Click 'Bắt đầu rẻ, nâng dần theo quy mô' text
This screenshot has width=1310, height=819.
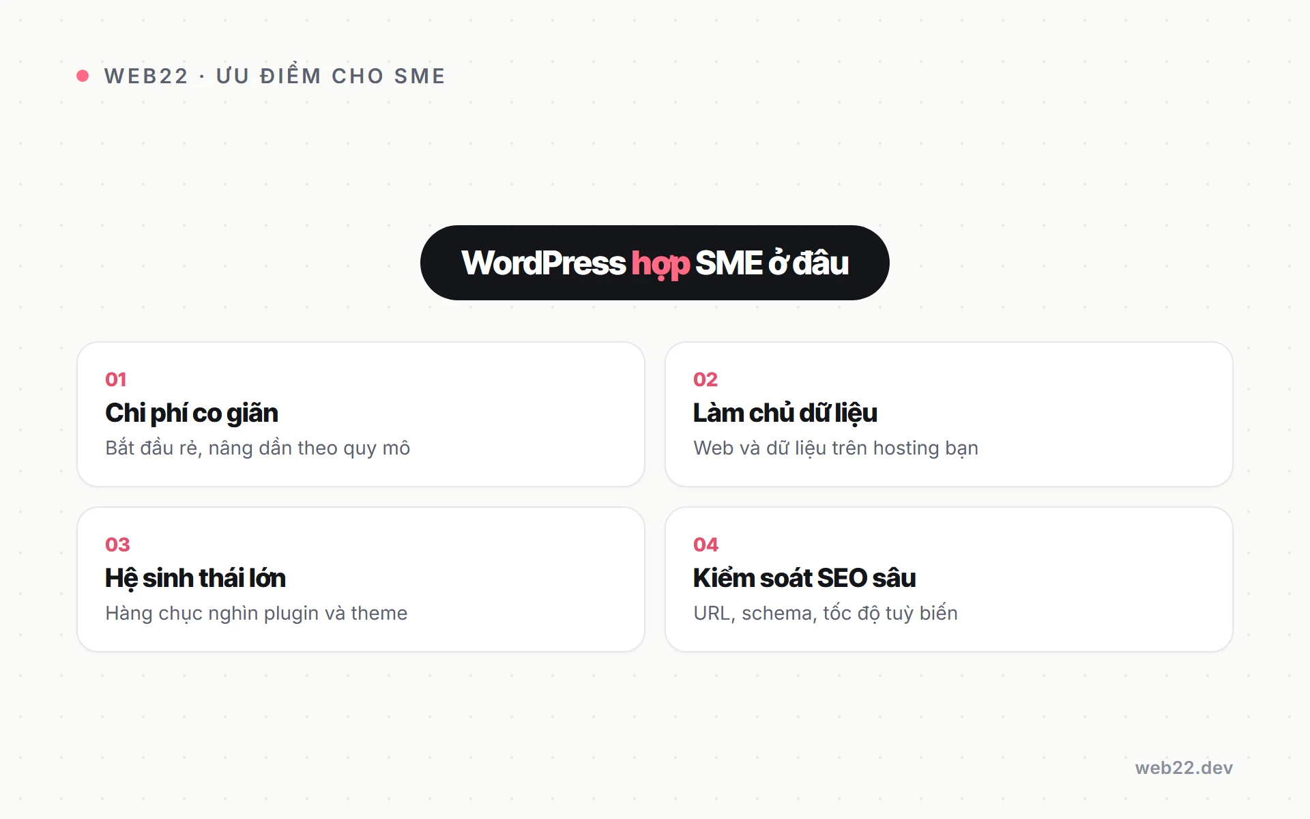pyautogui.click(x=258, y=448)
